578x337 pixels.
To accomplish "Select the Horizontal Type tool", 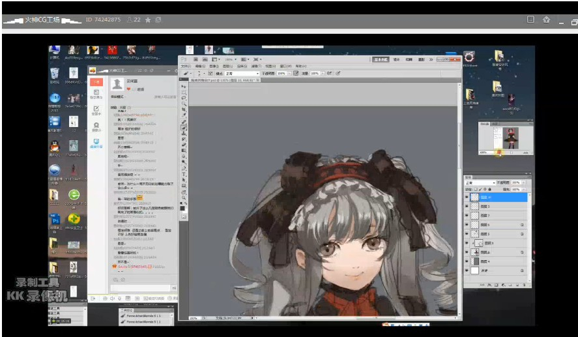I will (184, 174).
